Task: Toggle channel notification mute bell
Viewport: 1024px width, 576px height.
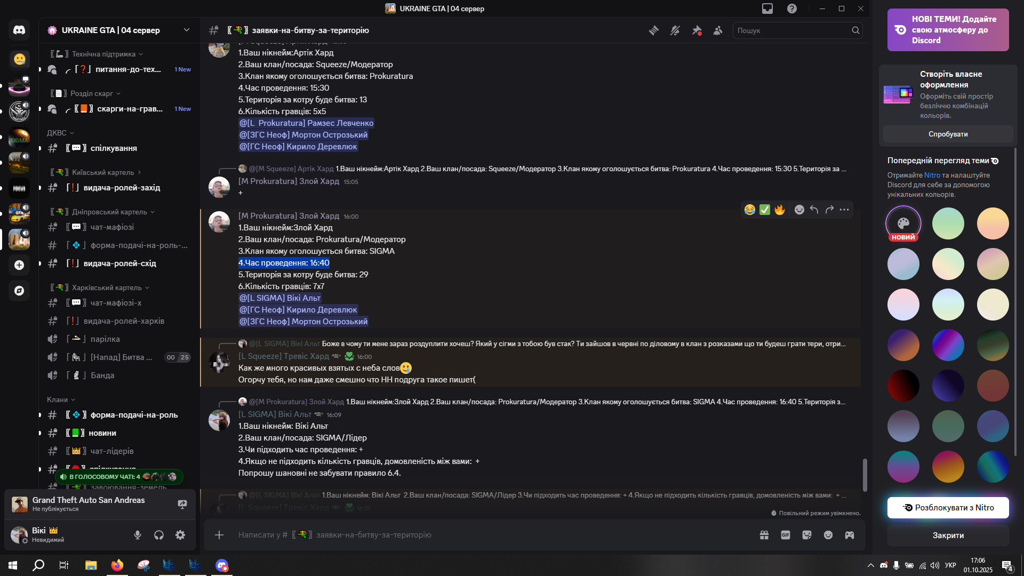Action: [x=675, y=30]
